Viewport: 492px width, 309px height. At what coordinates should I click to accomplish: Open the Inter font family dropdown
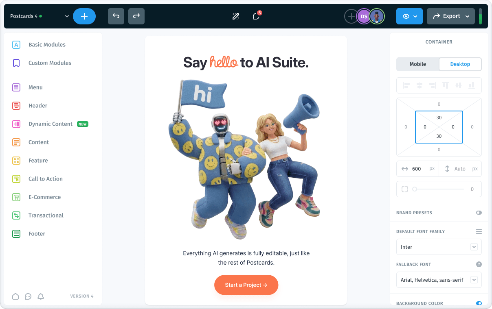[439, 247]
